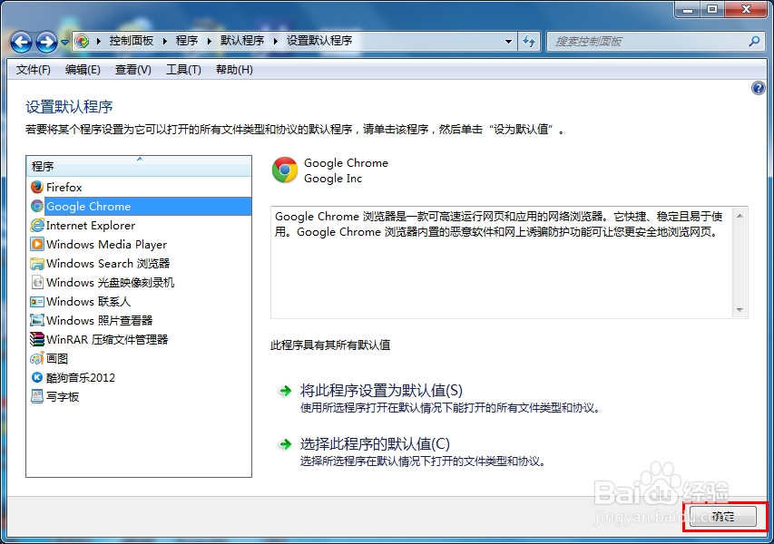Select the Windows Media Player icon
774x544 pixels.
pos(37,244)
